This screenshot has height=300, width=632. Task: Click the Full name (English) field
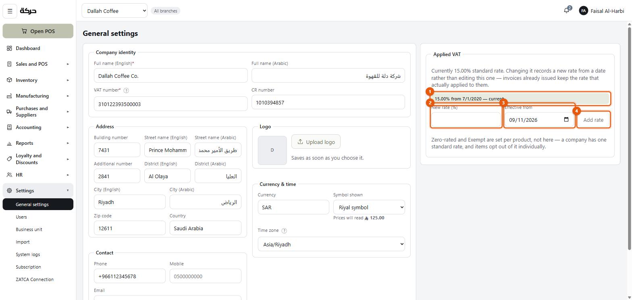[x=170, y=76]
